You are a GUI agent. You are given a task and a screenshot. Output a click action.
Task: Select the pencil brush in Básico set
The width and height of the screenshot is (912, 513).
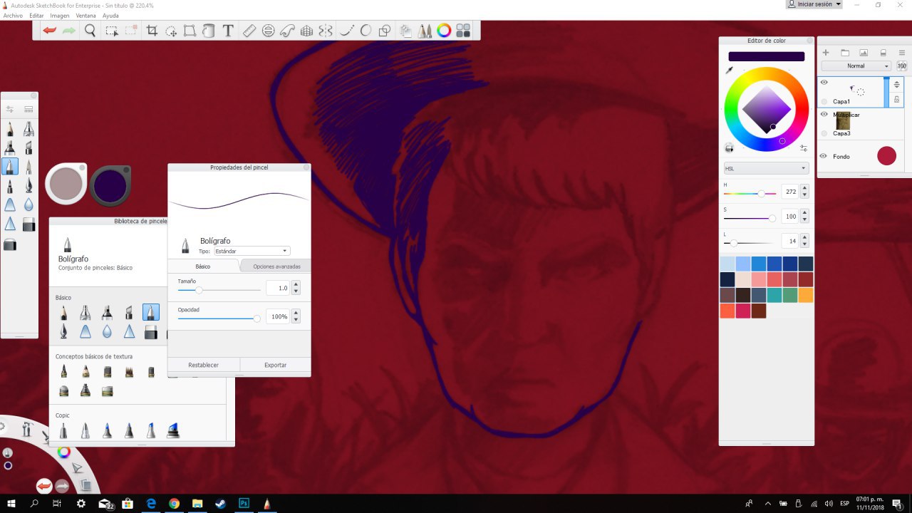63,312
